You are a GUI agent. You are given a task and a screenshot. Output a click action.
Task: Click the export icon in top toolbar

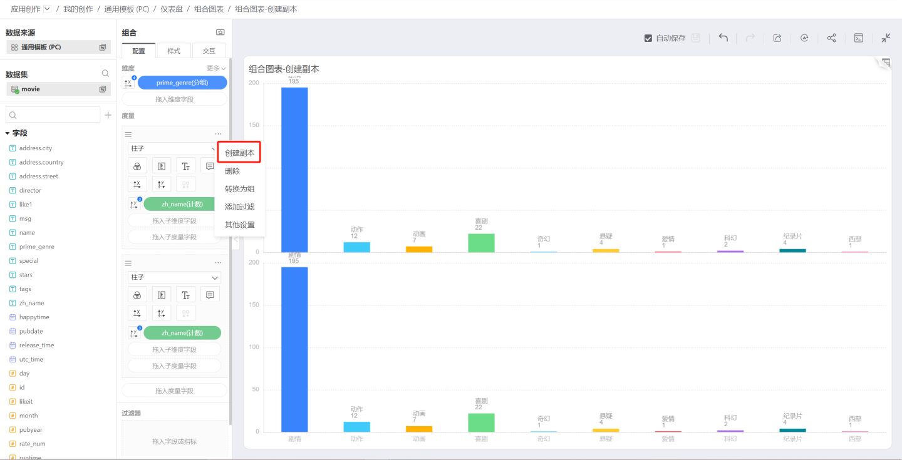pyautogui.click(x=777, y=38)
